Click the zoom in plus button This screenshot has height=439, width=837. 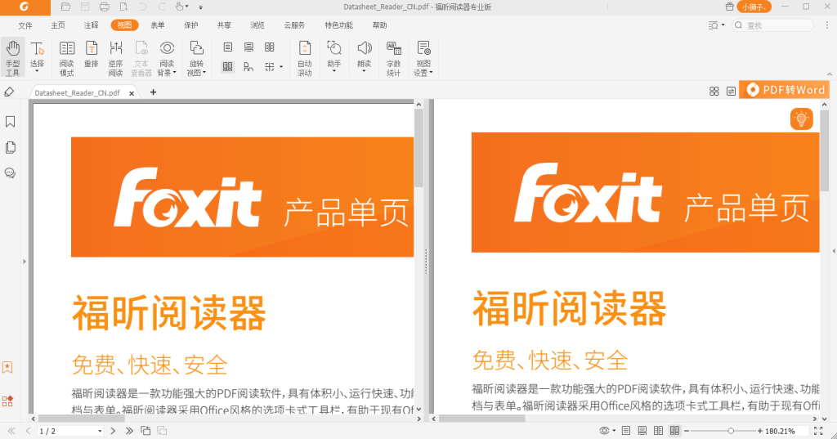pyautogui.click(x=759, y=431)
